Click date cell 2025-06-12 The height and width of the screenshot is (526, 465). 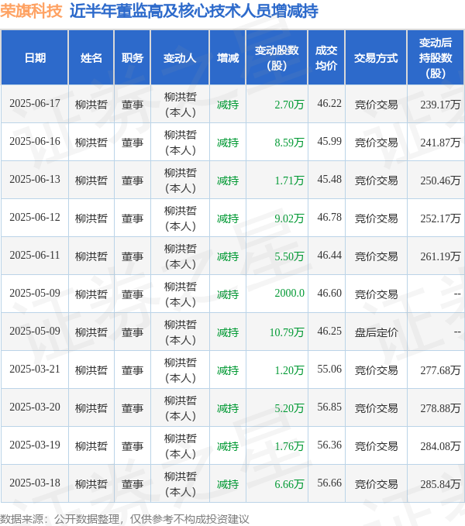click(x=35, y=217)
